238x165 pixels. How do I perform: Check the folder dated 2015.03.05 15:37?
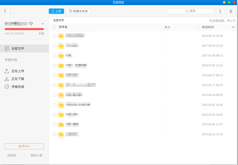click(x=54, y=124)
